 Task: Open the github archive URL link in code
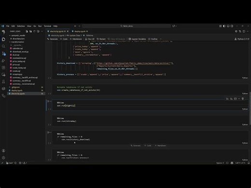[x=134, y=63]
